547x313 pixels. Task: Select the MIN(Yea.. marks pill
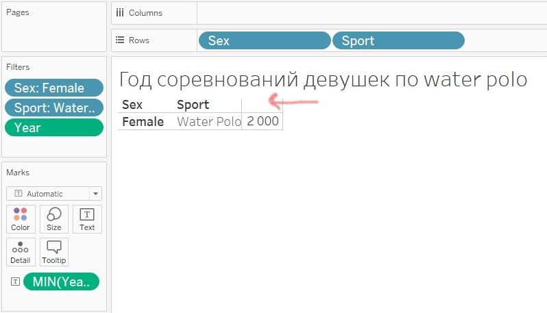tap(62, 281)
